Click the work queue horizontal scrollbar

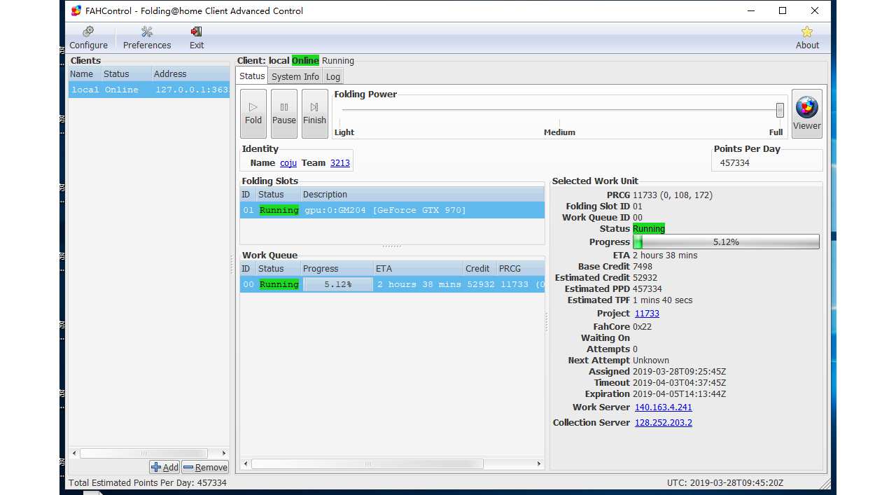(x=367, y=463)
